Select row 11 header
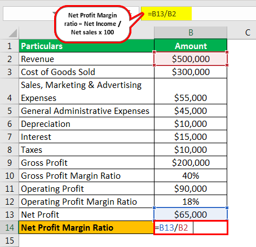This screenshot has width=256, height=247. tap(10, 188)
